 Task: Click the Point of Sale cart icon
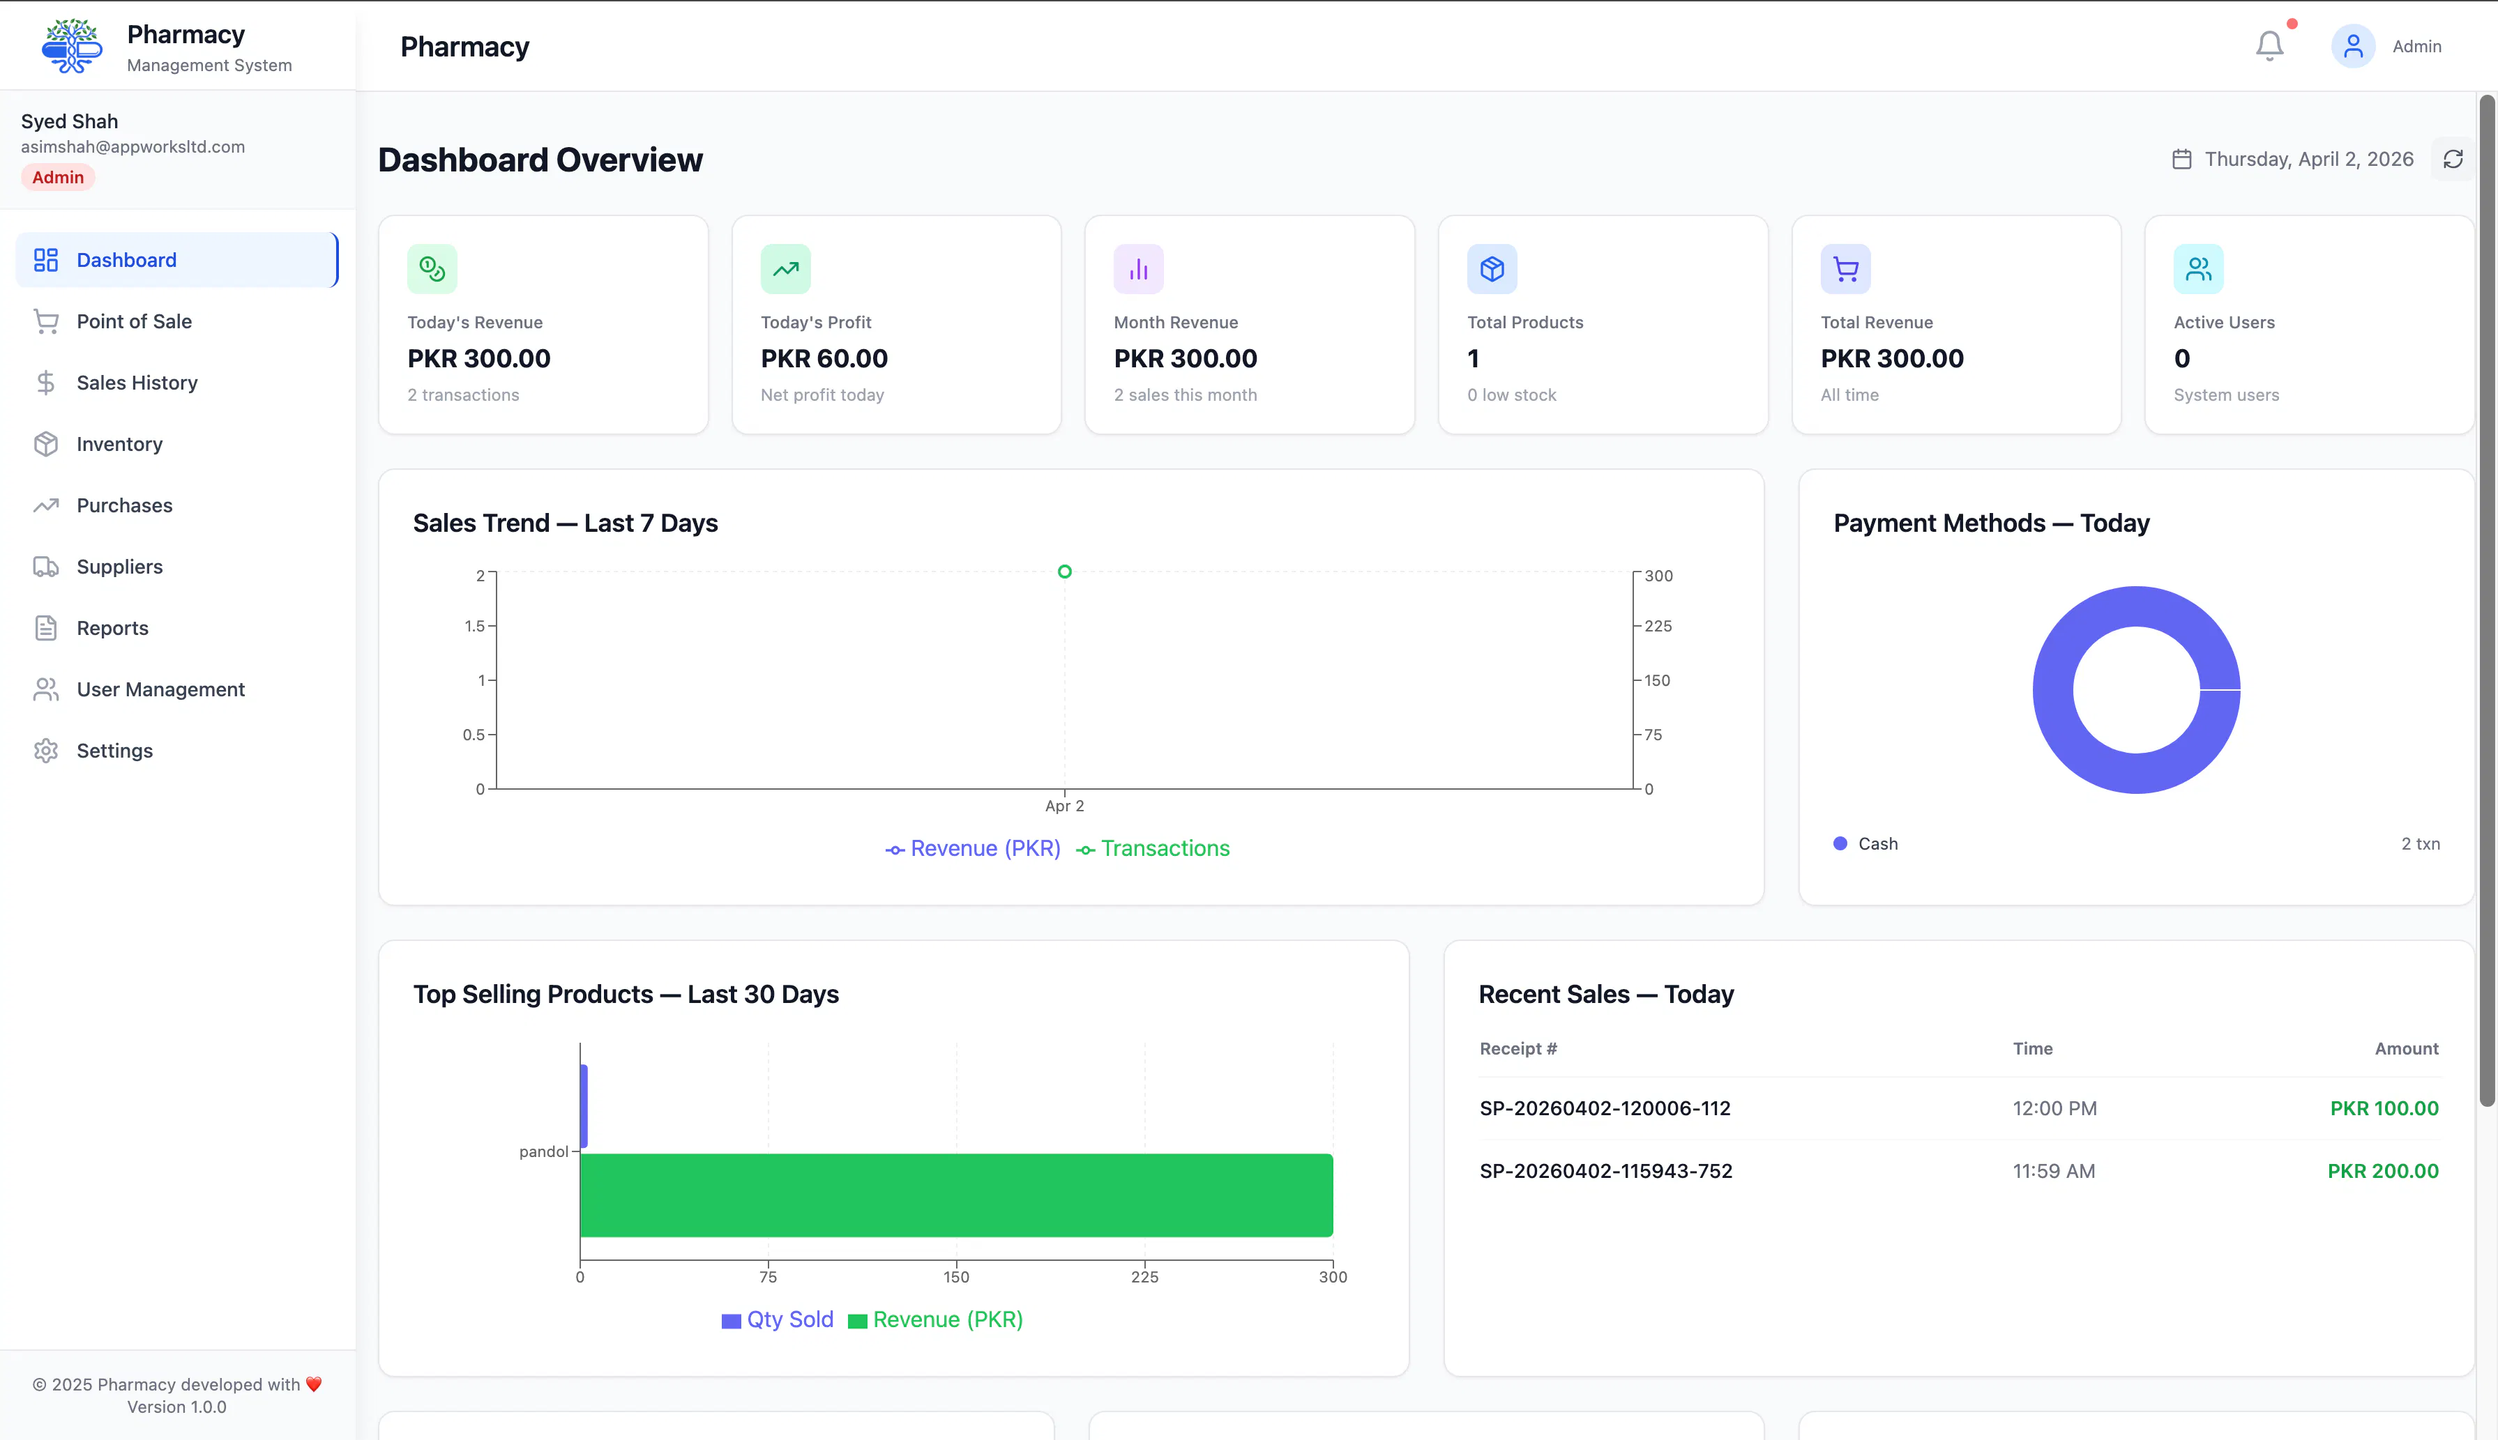pyautogui.click(x=45, y=321)
